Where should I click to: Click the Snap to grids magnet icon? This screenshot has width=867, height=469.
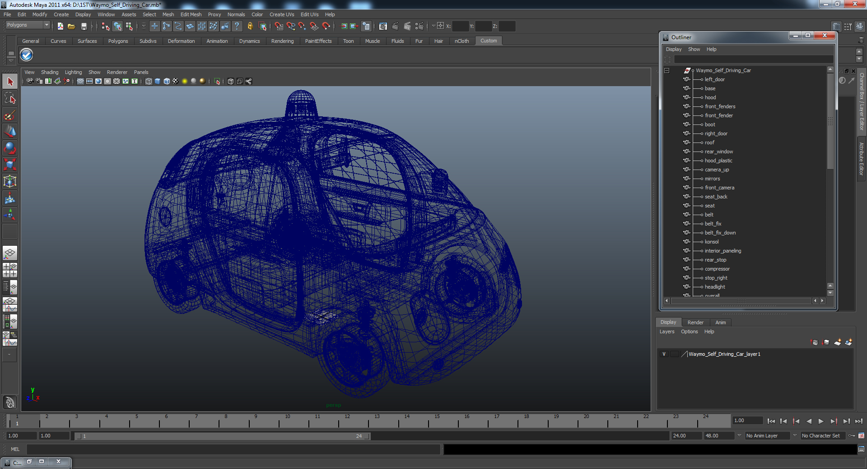point(279,26)
